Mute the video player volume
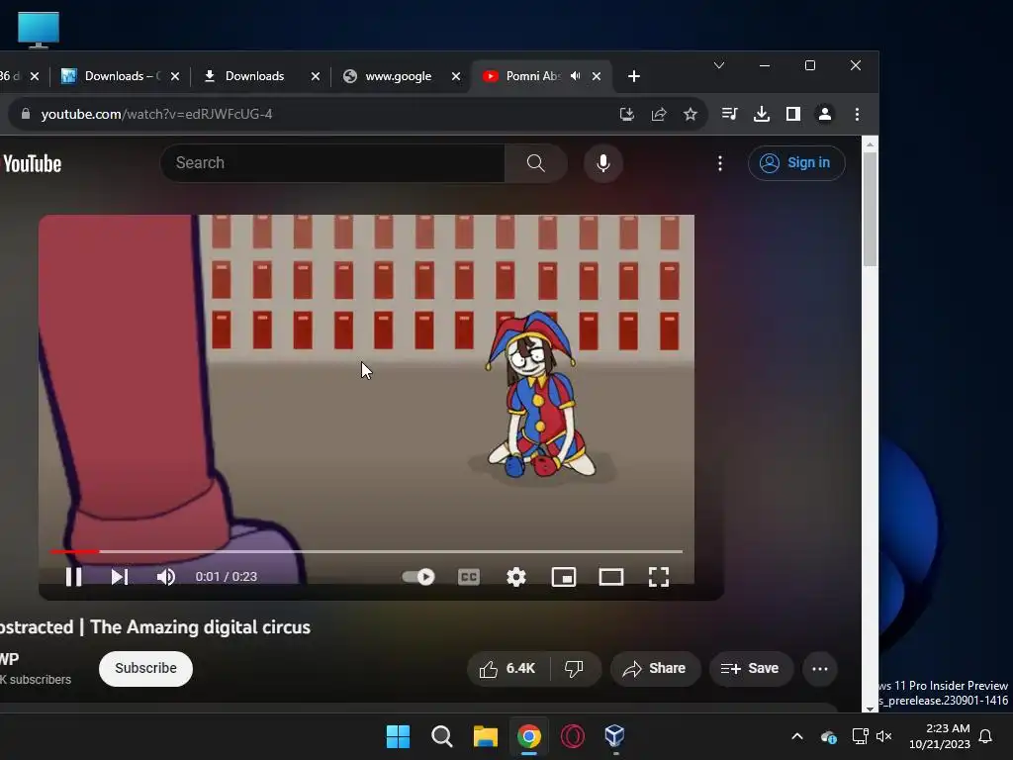1013x760 pixels. [165, 577]
